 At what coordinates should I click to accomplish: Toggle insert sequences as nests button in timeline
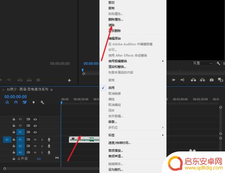point(7,102)
